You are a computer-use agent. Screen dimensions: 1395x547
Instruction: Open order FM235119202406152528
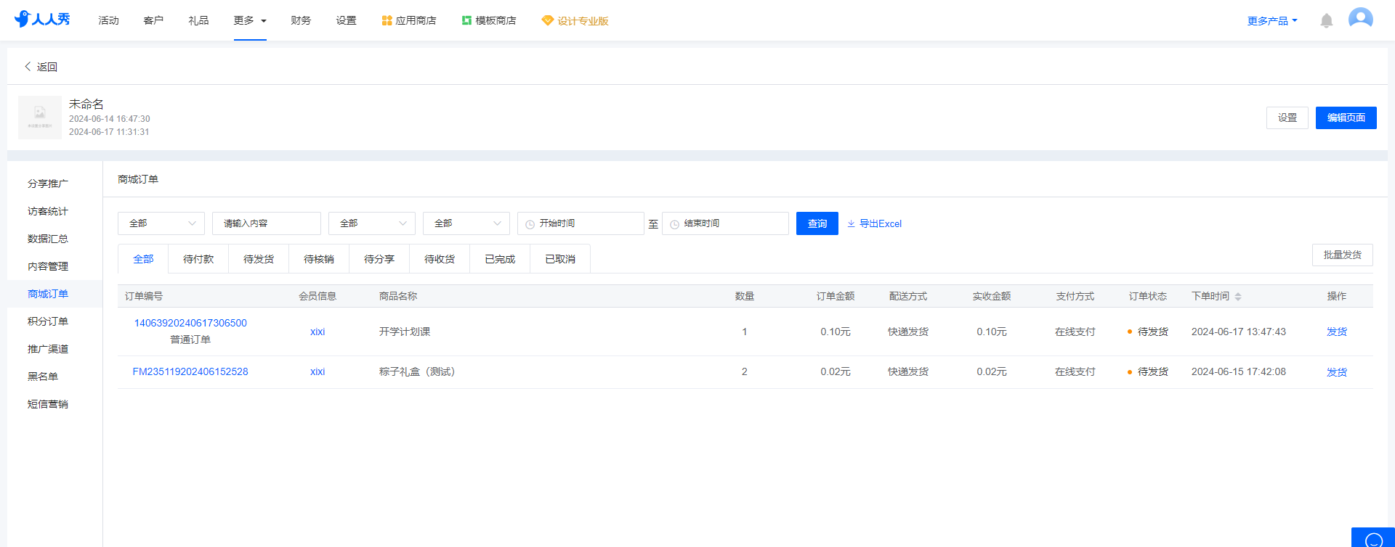point(190,371)
